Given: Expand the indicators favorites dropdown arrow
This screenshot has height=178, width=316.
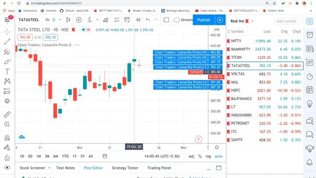Looking at the screenshot, I should click(97, 20).
